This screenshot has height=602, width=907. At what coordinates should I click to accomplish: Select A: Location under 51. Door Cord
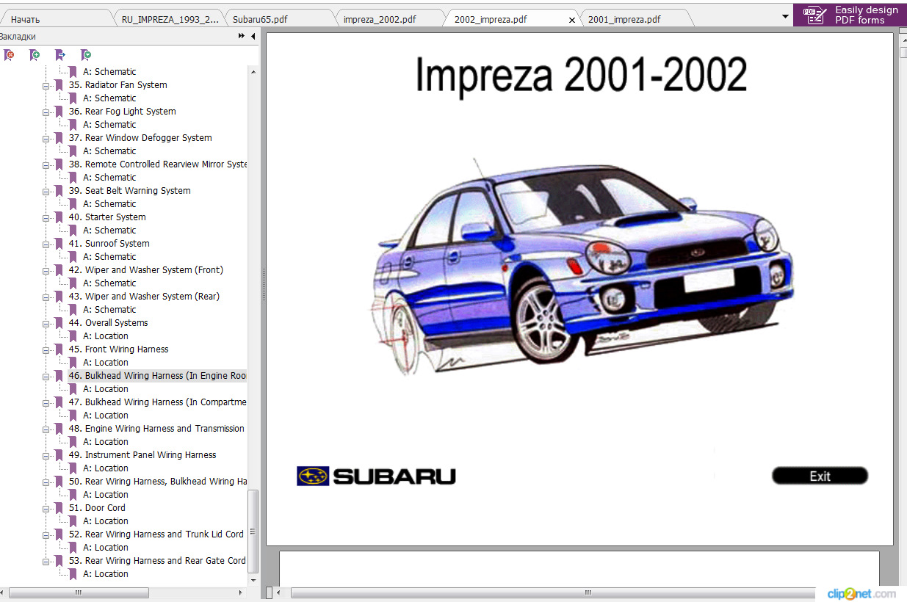(x=106, y=521)
